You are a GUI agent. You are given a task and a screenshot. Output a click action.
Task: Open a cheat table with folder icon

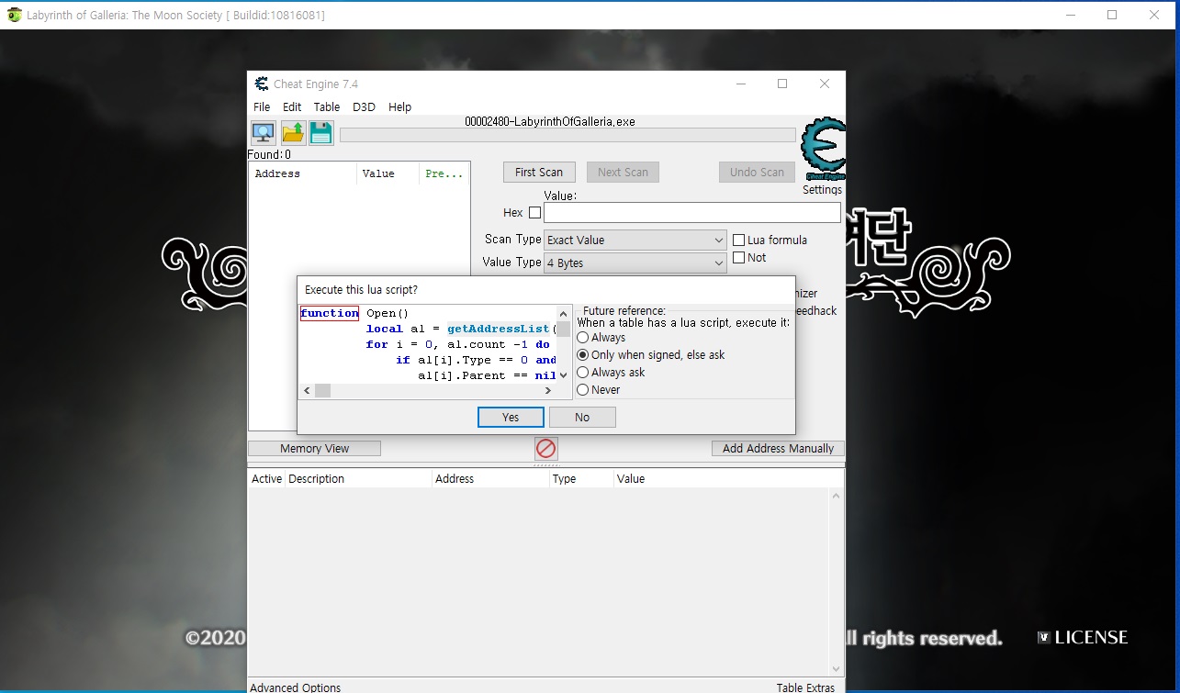pyautogui.click(x=293, y=133)
